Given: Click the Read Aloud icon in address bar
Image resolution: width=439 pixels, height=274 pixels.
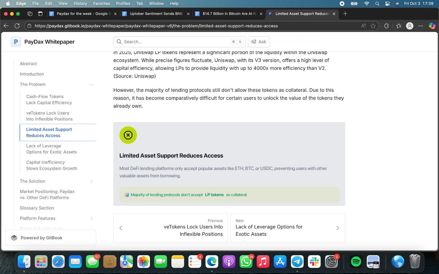Looking at the screenshot, I should 364,26.
